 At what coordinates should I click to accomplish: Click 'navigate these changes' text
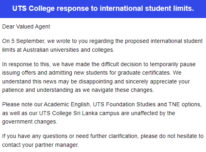[122, 90]
